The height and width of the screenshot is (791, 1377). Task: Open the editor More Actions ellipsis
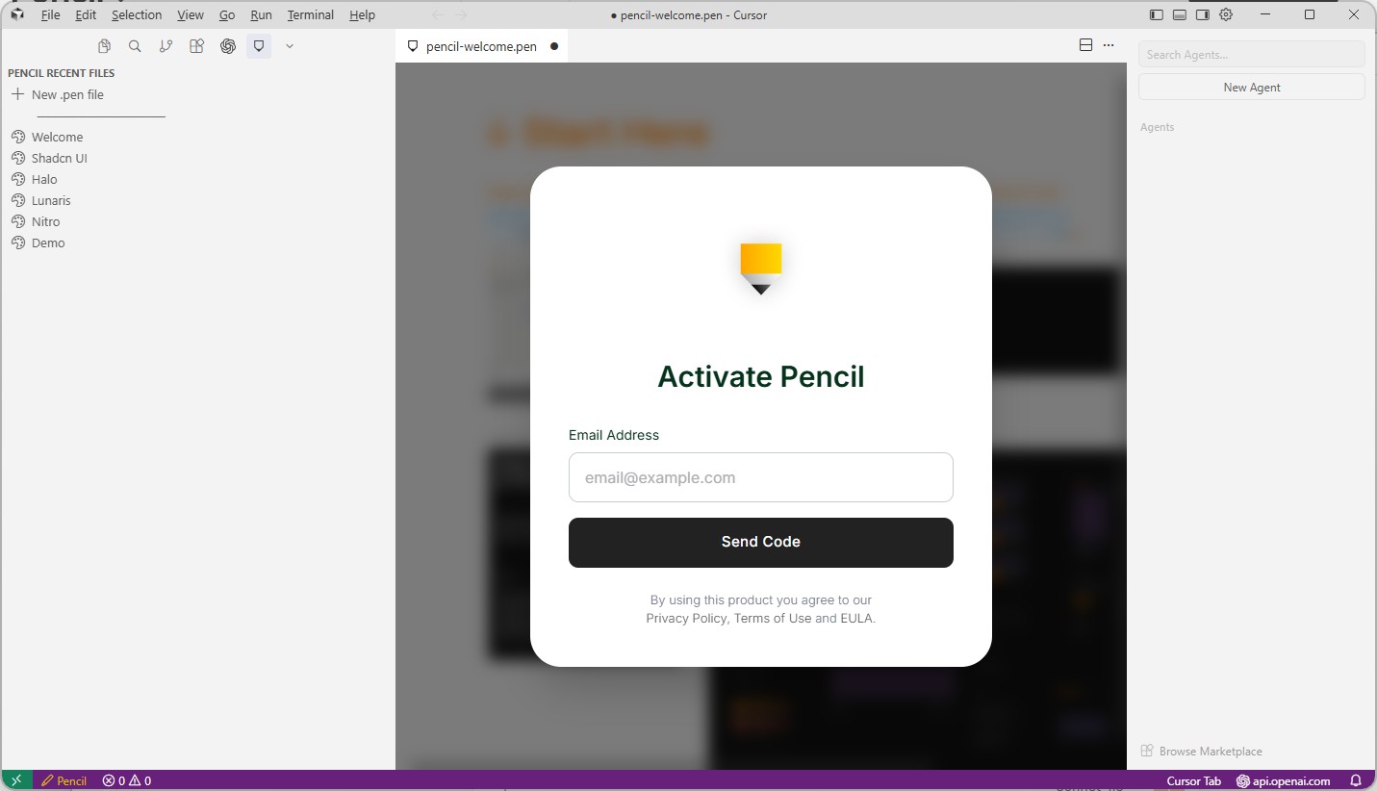(x=1109, y=45)
